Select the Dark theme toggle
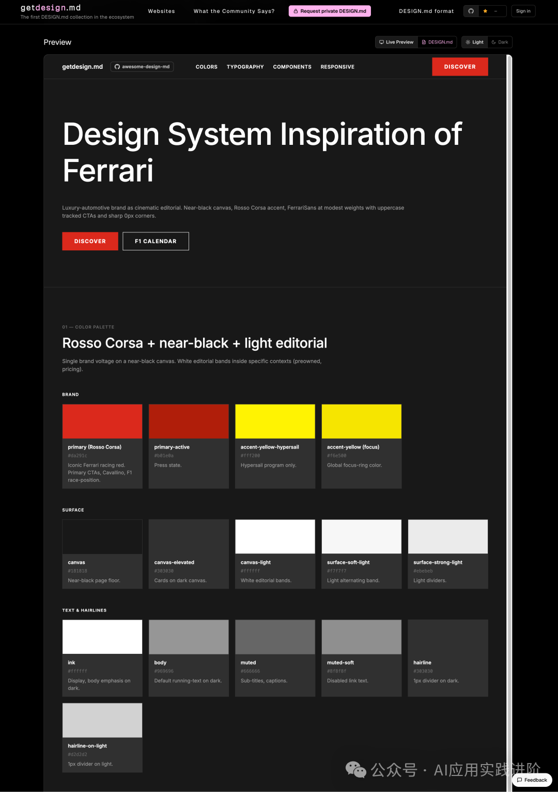Image resolution: width=558 pixels, height=792 pixels. pyautogui.click(x=500, y=42)
